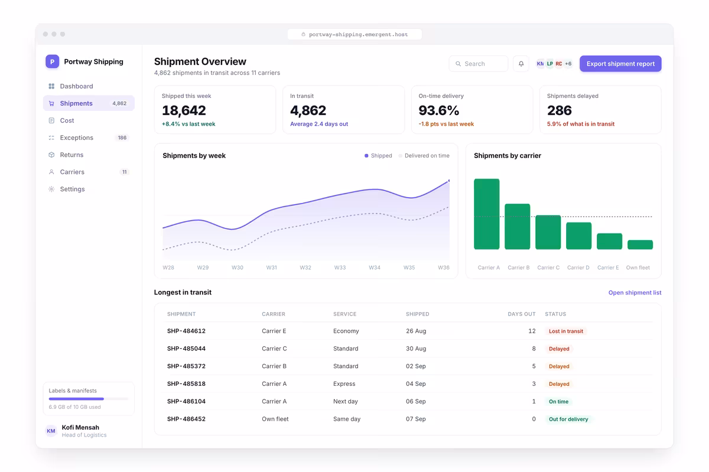709x472 pixels.
Task: Click the Shipments 4,862 count badge
Action: [119, 103]
